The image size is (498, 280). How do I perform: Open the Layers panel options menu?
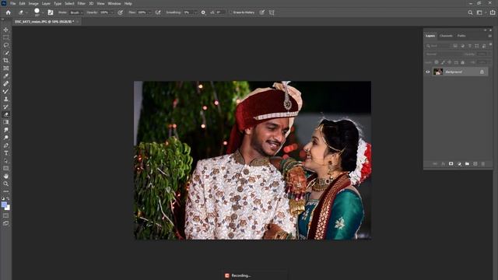pyautogui.click(x=490, y=36)
